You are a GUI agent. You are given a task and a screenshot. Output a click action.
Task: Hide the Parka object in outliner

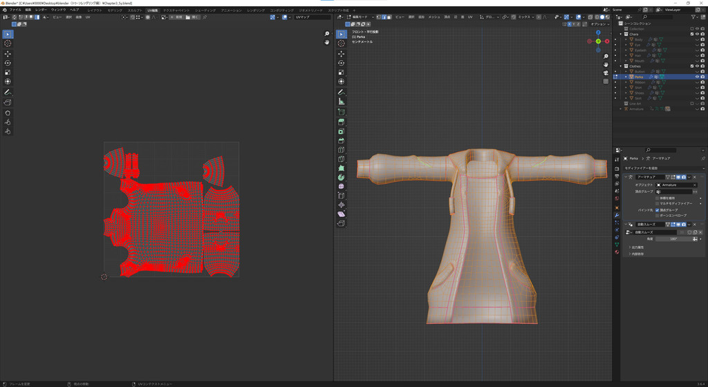click(697, 77)
